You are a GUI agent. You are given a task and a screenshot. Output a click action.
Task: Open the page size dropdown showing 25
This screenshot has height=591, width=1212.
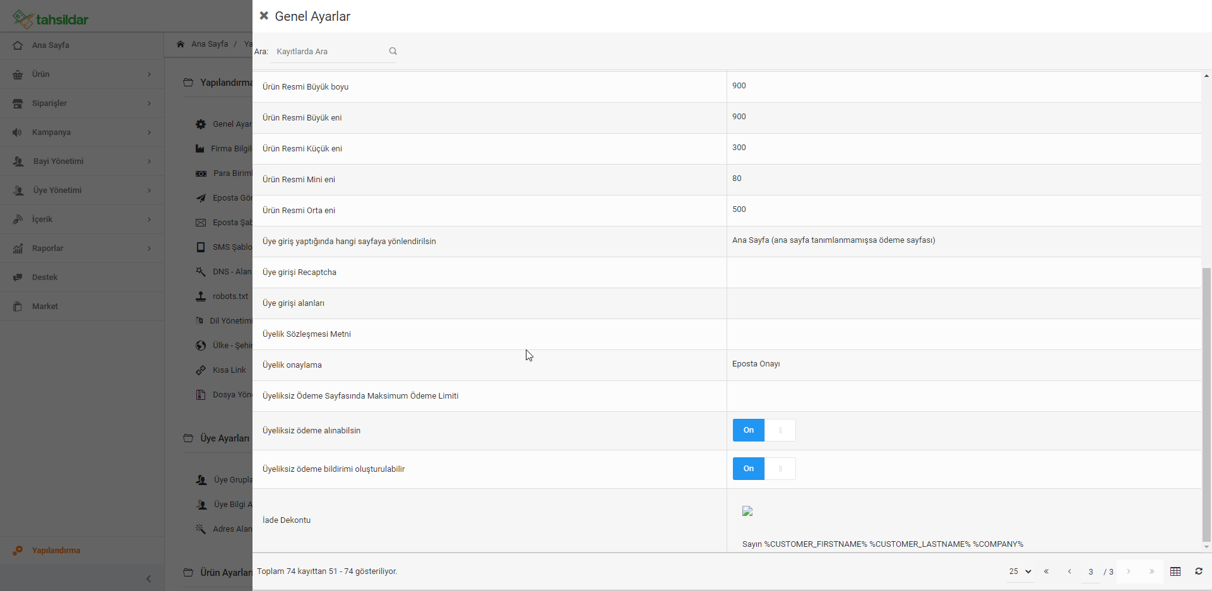[1019, 571]
